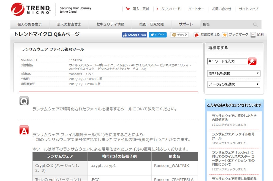This screenshot has width=273, height=181.
Task: Click the 検出名 column header
Action: pyautogui.click(x=174, y=156)
